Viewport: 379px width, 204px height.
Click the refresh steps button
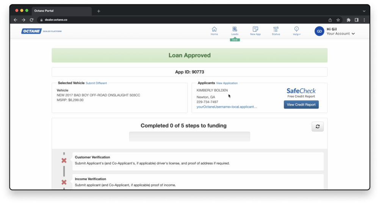317,127
